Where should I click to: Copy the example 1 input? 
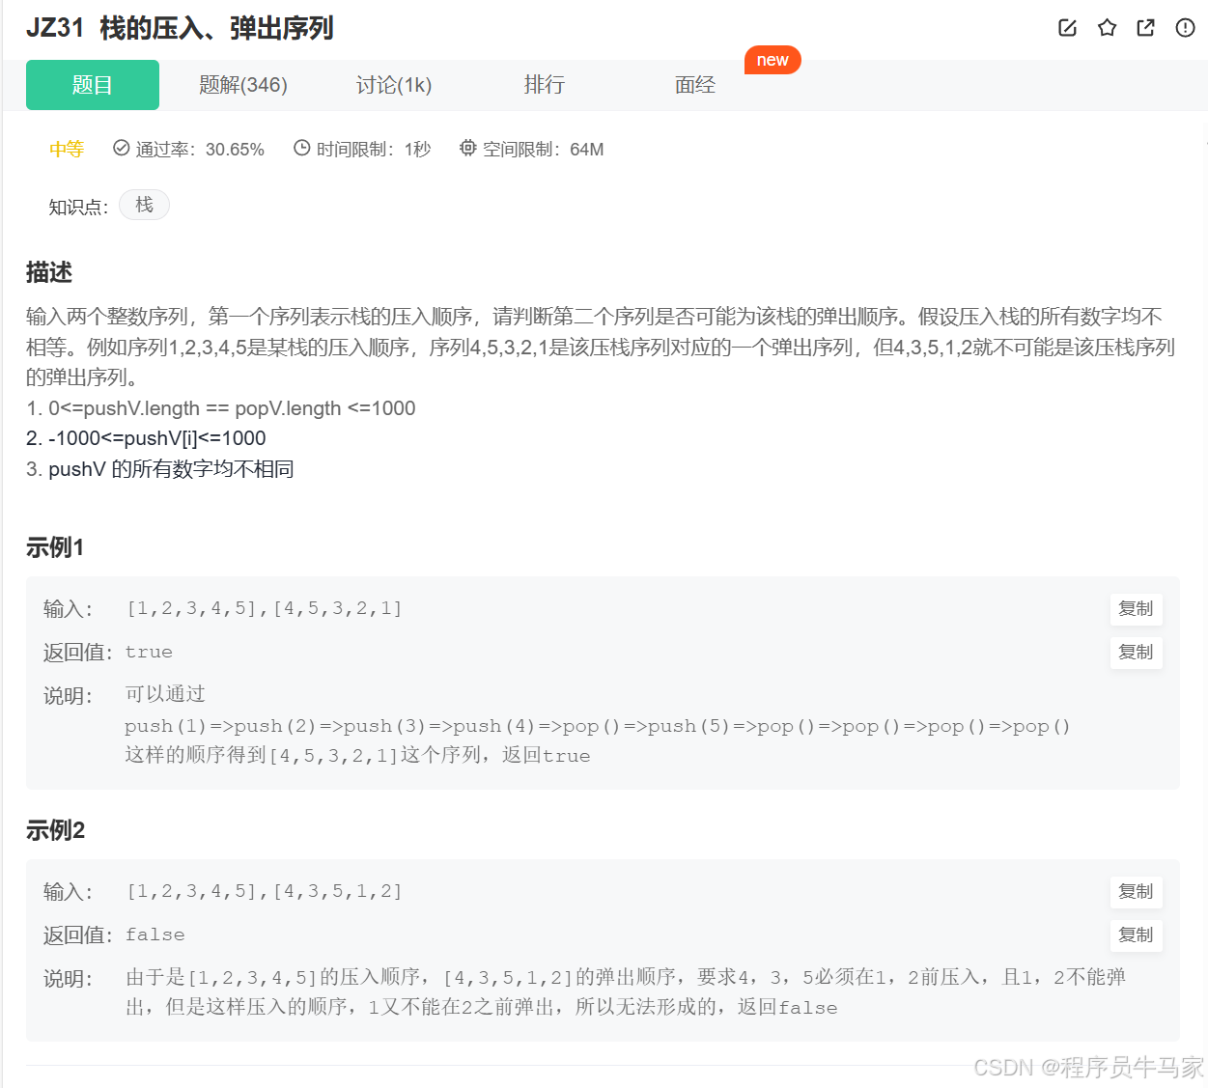[x=1136, y=609]
